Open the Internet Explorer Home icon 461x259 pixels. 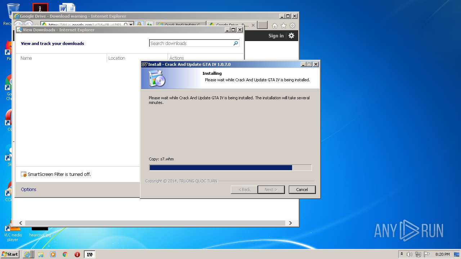275,26
